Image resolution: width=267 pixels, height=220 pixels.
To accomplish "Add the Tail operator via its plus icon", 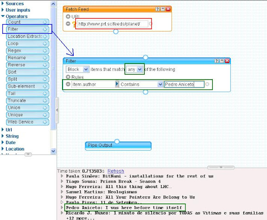I will pyautogui.click(x=45, y=94).
